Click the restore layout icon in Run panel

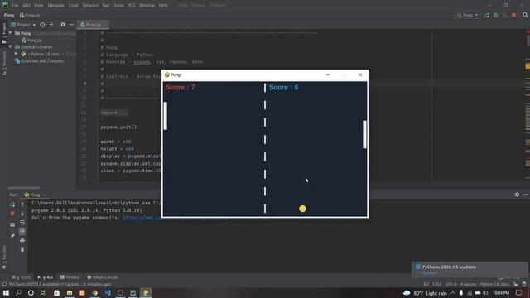pyautogui.click(x=12, y=224)
